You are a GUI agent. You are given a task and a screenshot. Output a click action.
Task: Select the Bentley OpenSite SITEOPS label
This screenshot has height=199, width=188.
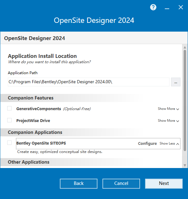point(41,143)
